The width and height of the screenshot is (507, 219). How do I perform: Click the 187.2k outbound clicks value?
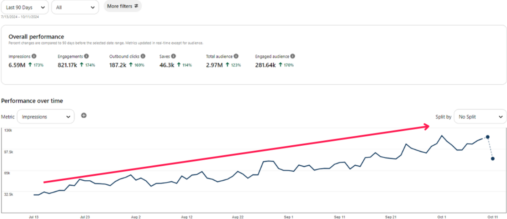point(118,65)
